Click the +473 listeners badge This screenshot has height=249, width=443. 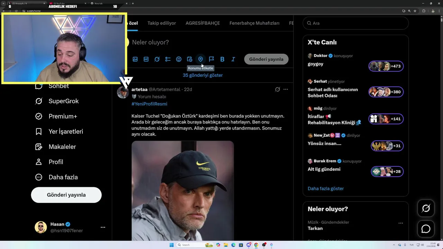coord(386,66)
